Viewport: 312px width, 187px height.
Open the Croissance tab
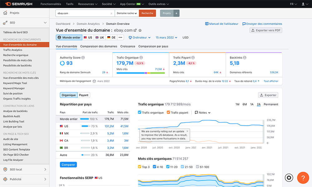128,46
